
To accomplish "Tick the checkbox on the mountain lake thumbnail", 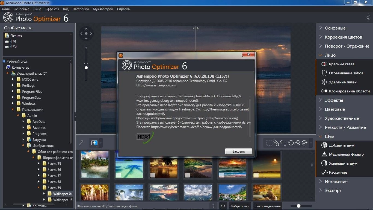I will click(x=187, y=175).
